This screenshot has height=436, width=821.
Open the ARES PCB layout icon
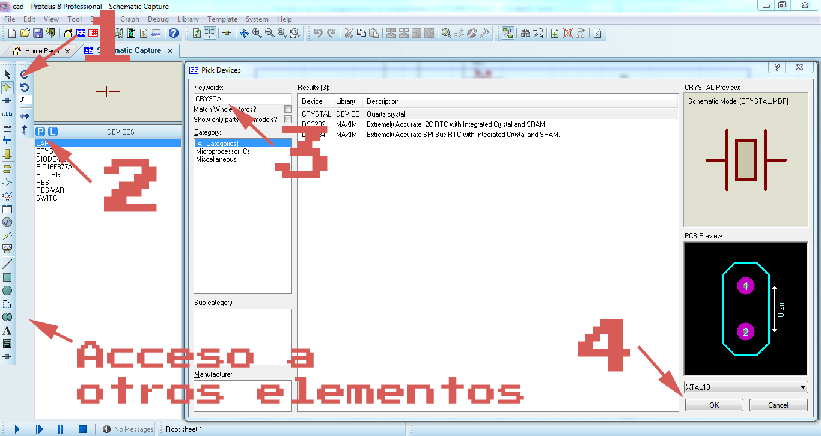coord(94,33)
